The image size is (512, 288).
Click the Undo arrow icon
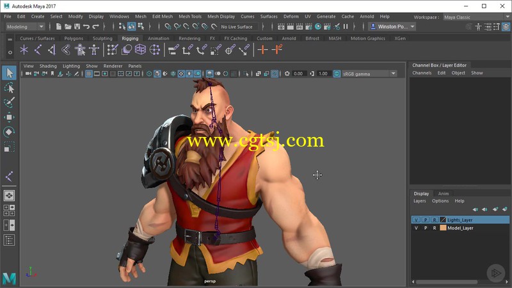click(86, 27)
